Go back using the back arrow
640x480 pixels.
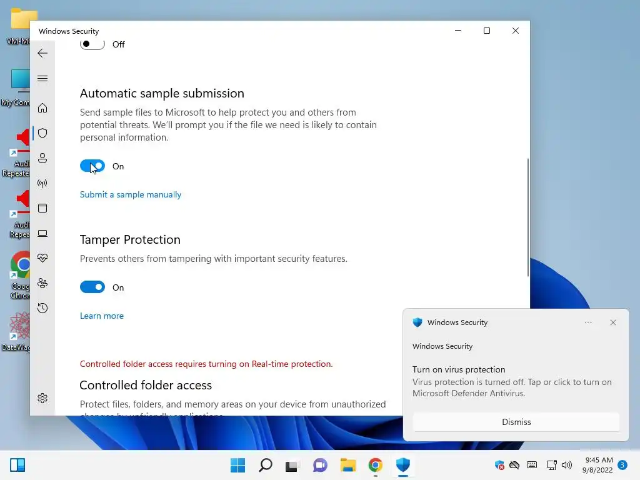42,53
